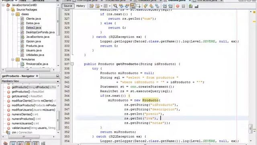Viewport: 257px width, 145px height.
Task: Select numeroProductos() member in Navigator
Action: coord(26,119)
